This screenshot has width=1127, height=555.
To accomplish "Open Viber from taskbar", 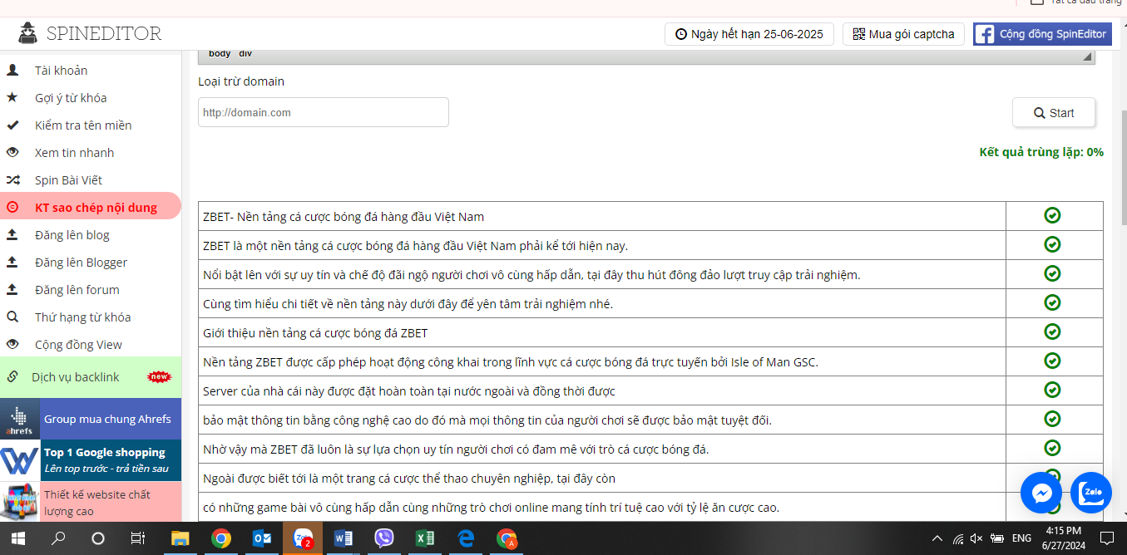I will (x=384, y=538).
